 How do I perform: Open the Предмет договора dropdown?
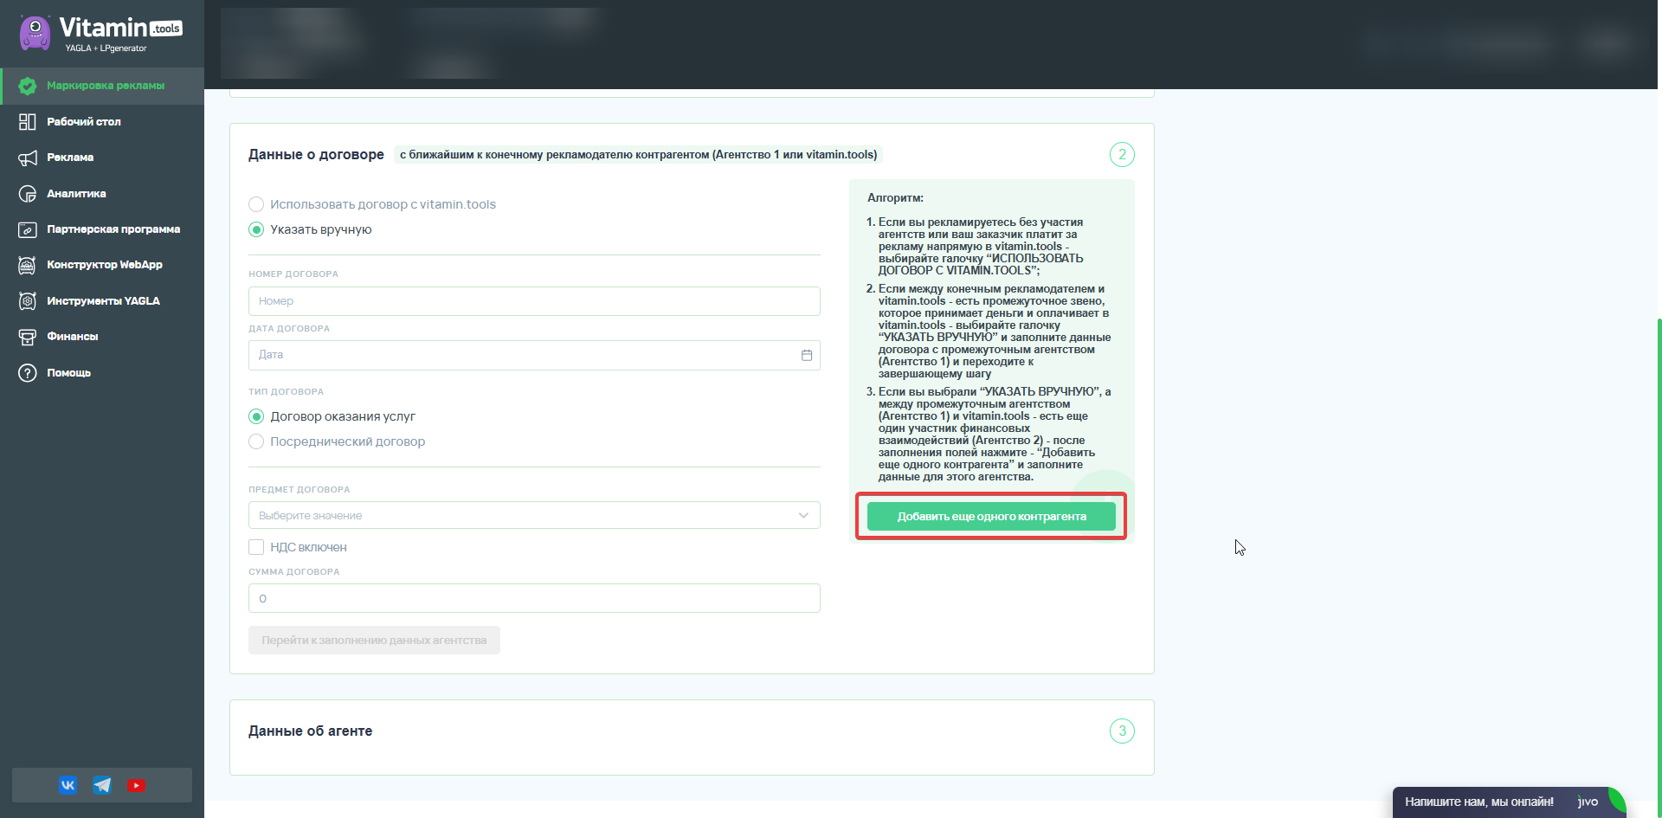(534, 515)
